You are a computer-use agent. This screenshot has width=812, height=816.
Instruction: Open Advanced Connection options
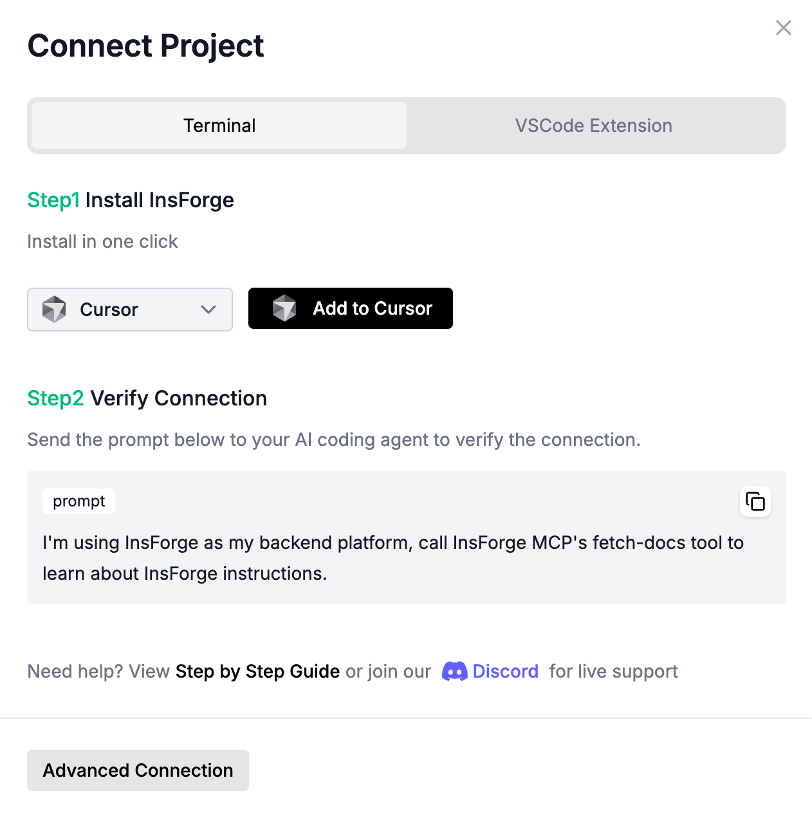click(137, 770)
